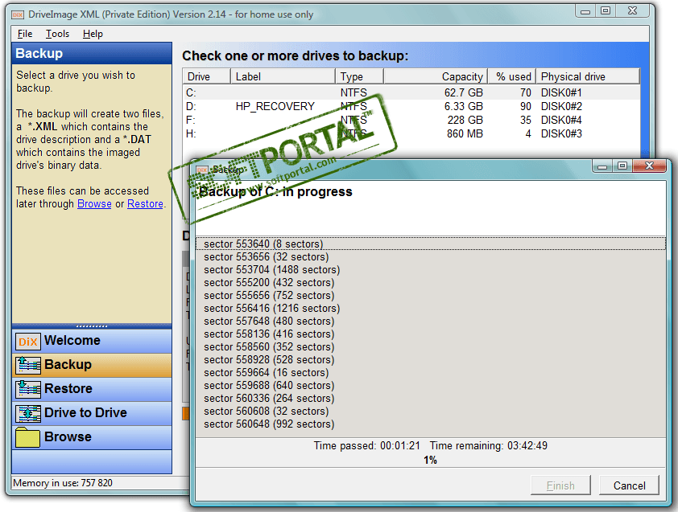Select drive F: with 228 GB capacity

411,120
